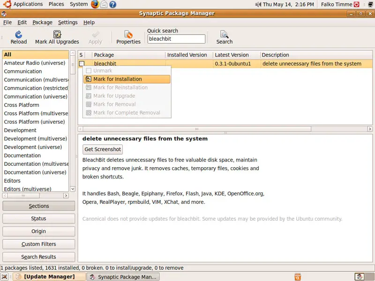Image resolution: width=375 pixels, height=281 pixels.
Task: Select the Cross Platform category
Action: click(x=36, y=105)
